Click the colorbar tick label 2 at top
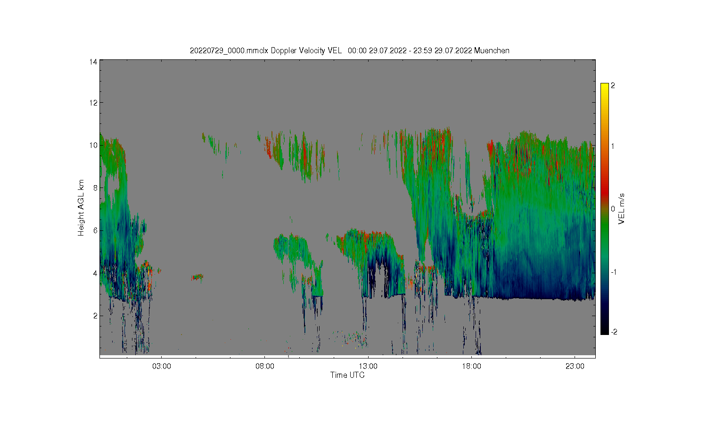Screen dimensions: 707x424 pos(613,86)
